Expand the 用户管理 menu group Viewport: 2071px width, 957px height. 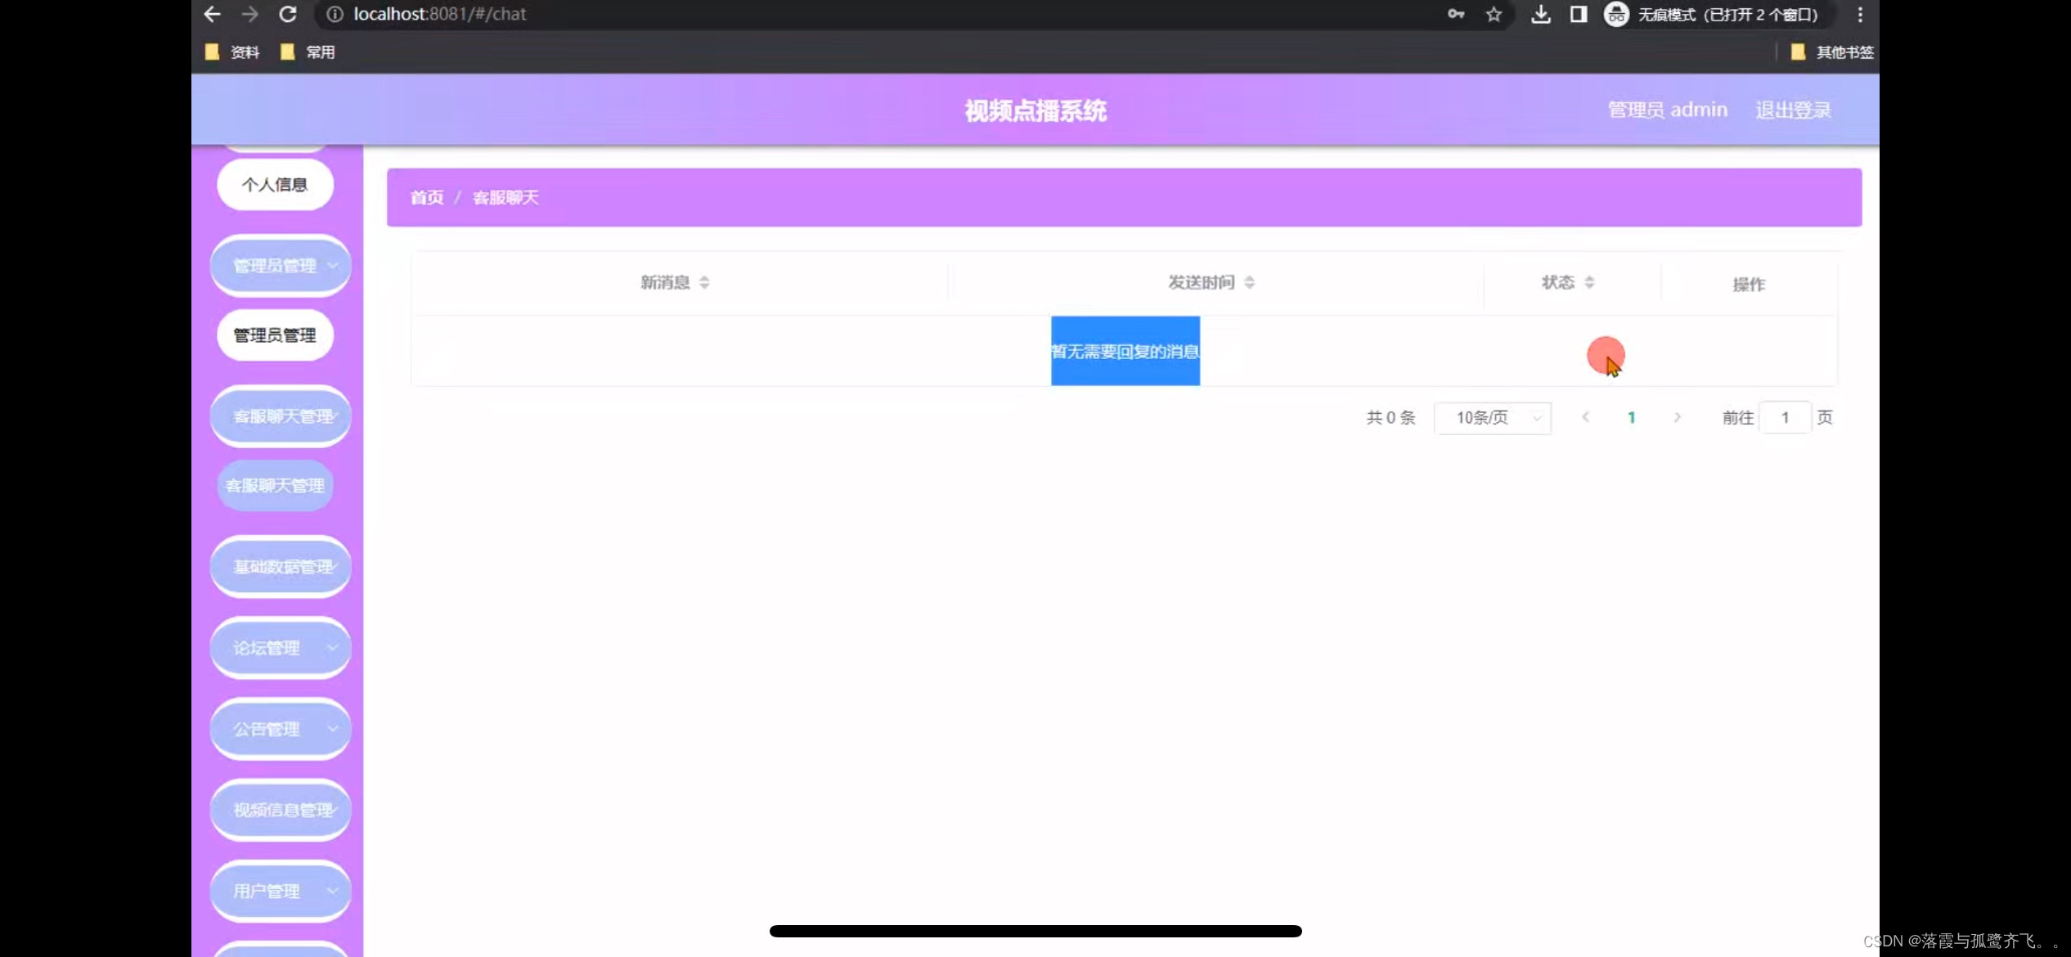pyautogui.click(x=281, y=891)
